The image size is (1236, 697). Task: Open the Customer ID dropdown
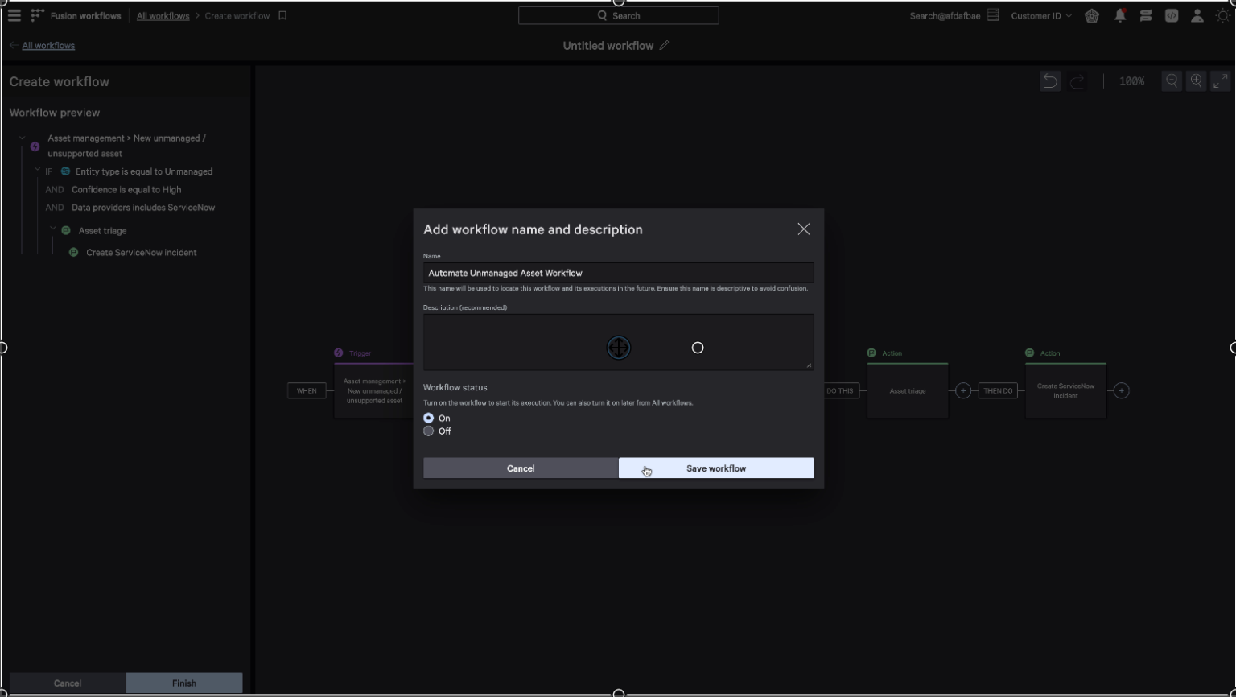pyautogui.click(x=1041, y=15)
